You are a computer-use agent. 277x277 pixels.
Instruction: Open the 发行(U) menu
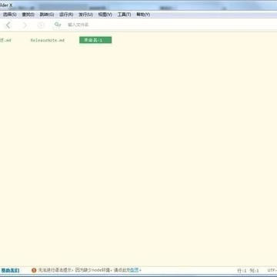point(85,15)
